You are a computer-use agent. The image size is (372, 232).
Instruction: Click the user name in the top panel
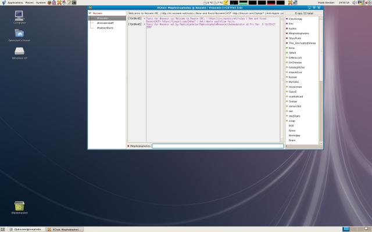click(326, 2)
